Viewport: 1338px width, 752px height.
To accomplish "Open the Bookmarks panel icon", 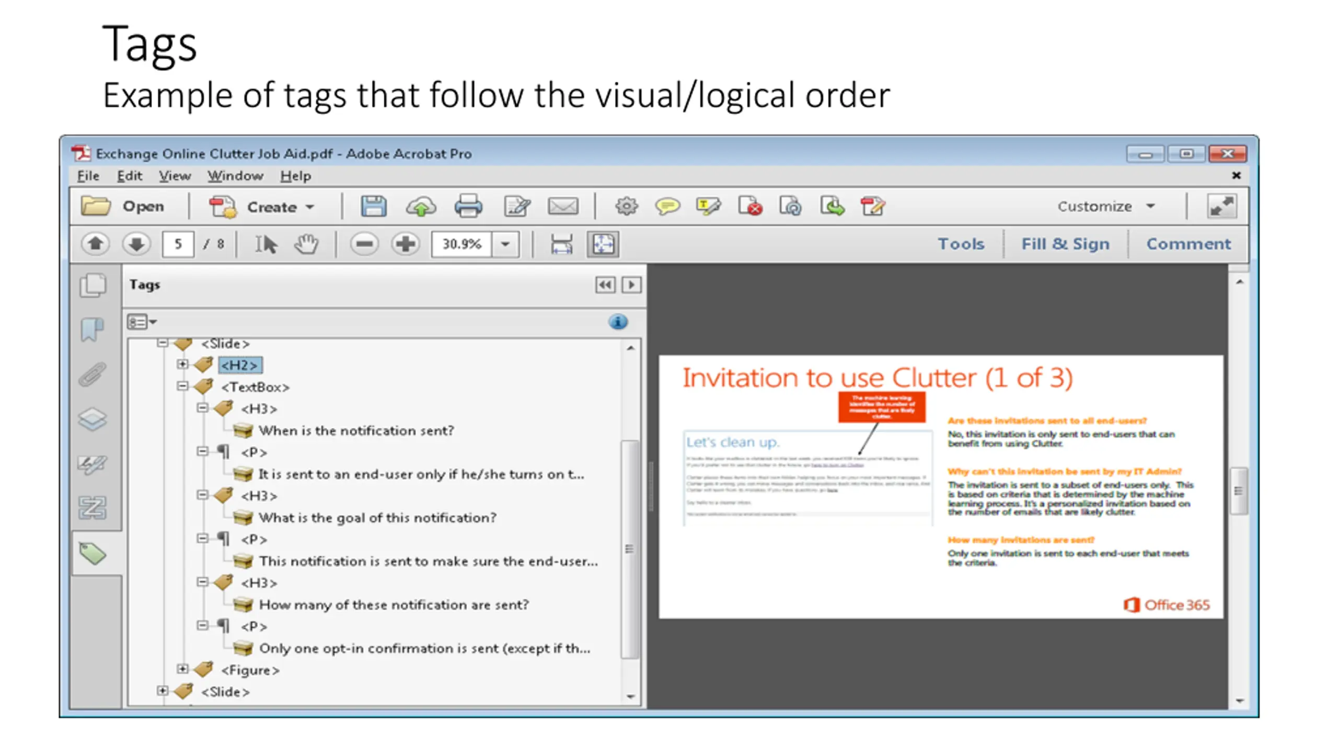I will 93,330.
